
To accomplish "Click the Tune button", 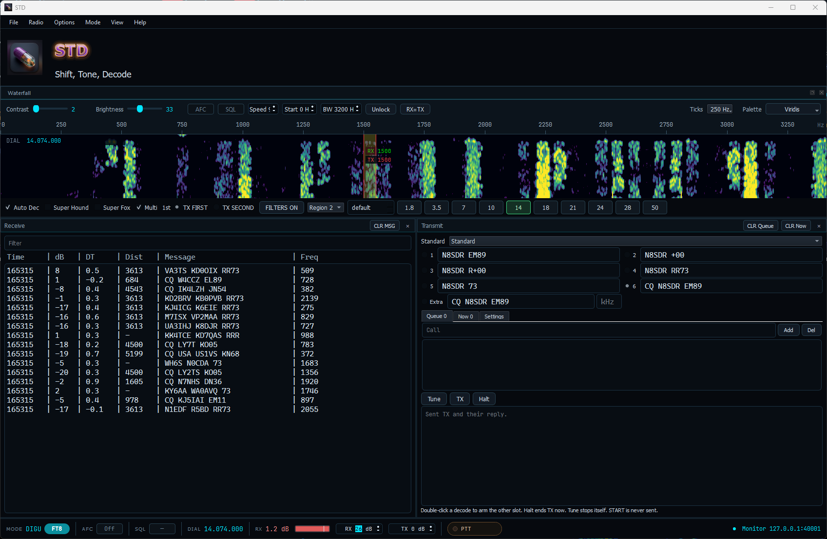I will [434, 399].
